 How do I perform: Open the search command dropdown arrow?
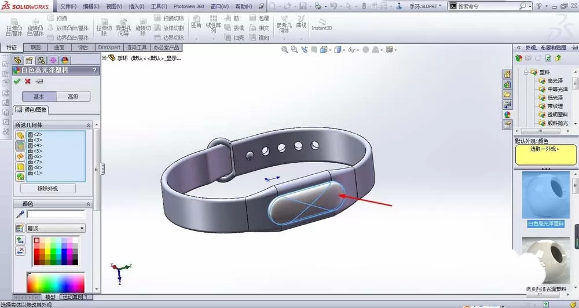(x=530, y=6)
